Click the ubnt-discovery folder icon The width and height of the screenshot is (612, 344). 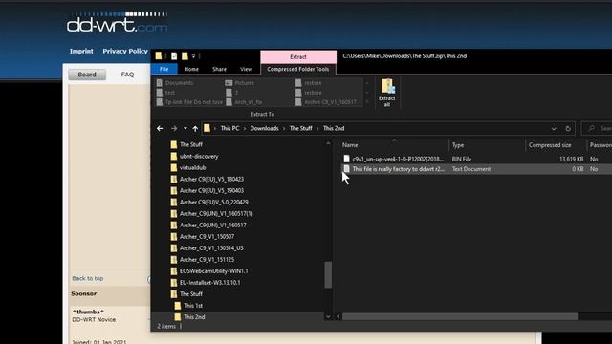click(x=174, y=156)
